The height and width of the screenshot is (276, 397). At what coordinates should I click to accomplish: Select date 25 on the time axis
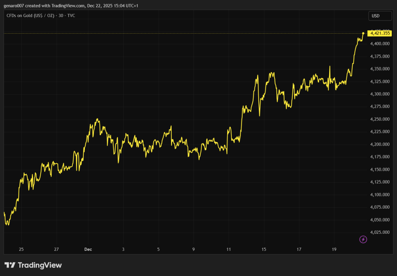(21, 249)
